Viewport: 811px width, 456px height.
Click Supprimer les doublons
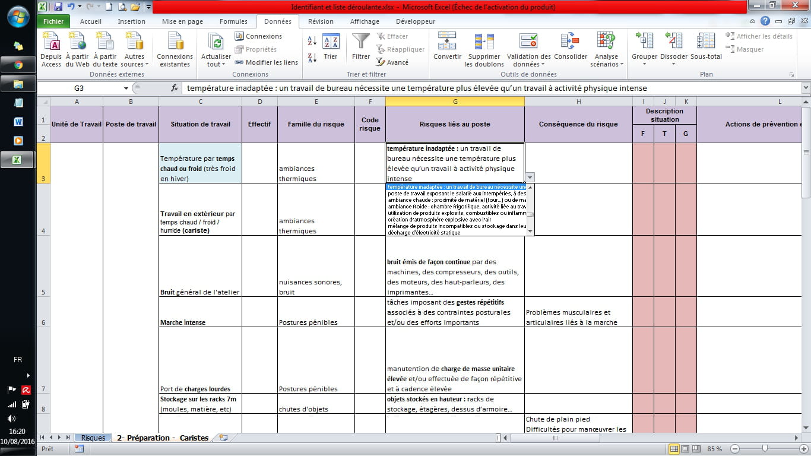coord(484,50)
